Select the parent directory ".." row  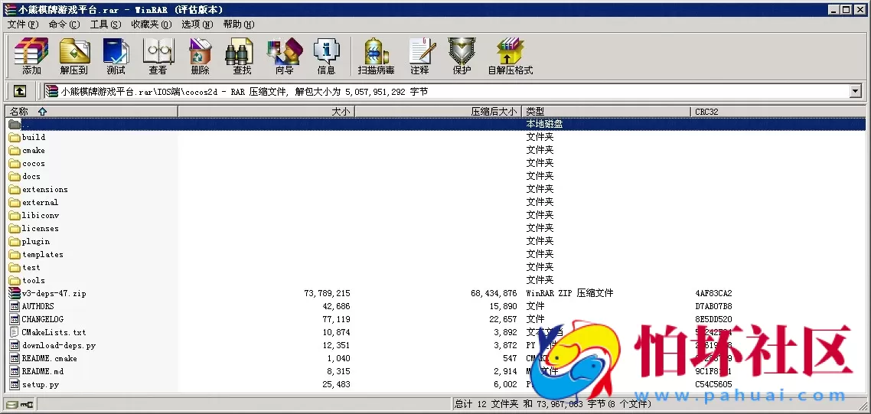[x=435, y=125]
